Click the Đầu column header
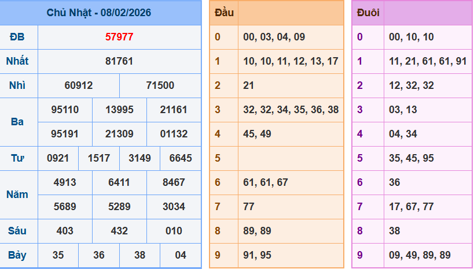 coord(224,12)
